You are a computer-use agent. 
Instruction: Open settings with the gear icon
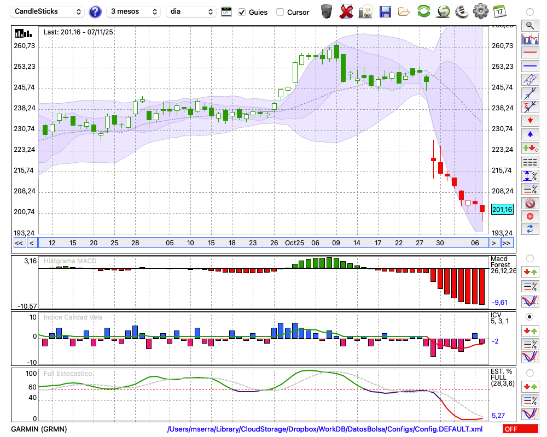[480, 11]
